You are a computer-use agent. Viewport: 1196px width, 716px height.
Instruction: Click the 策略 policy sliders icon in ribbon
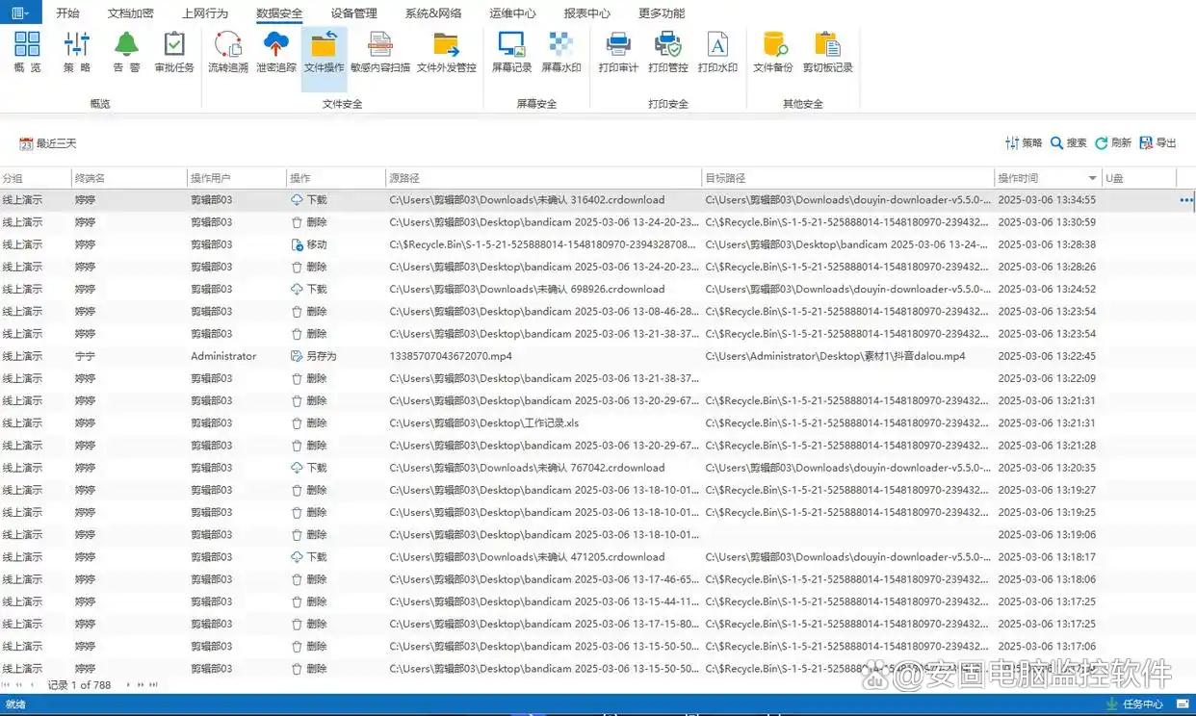[x=76, y=52]
